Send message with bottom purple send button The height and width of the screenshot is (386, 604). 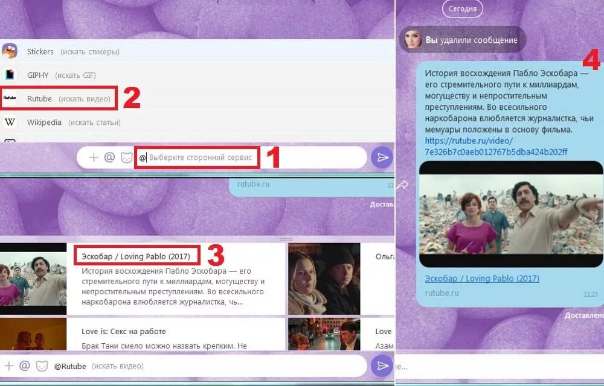pos(382,365)
